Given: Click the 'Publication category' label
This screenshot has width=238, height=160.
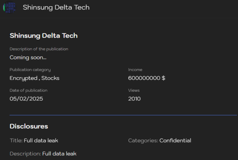Looking at the screenshot, I should tap(30, 70).
